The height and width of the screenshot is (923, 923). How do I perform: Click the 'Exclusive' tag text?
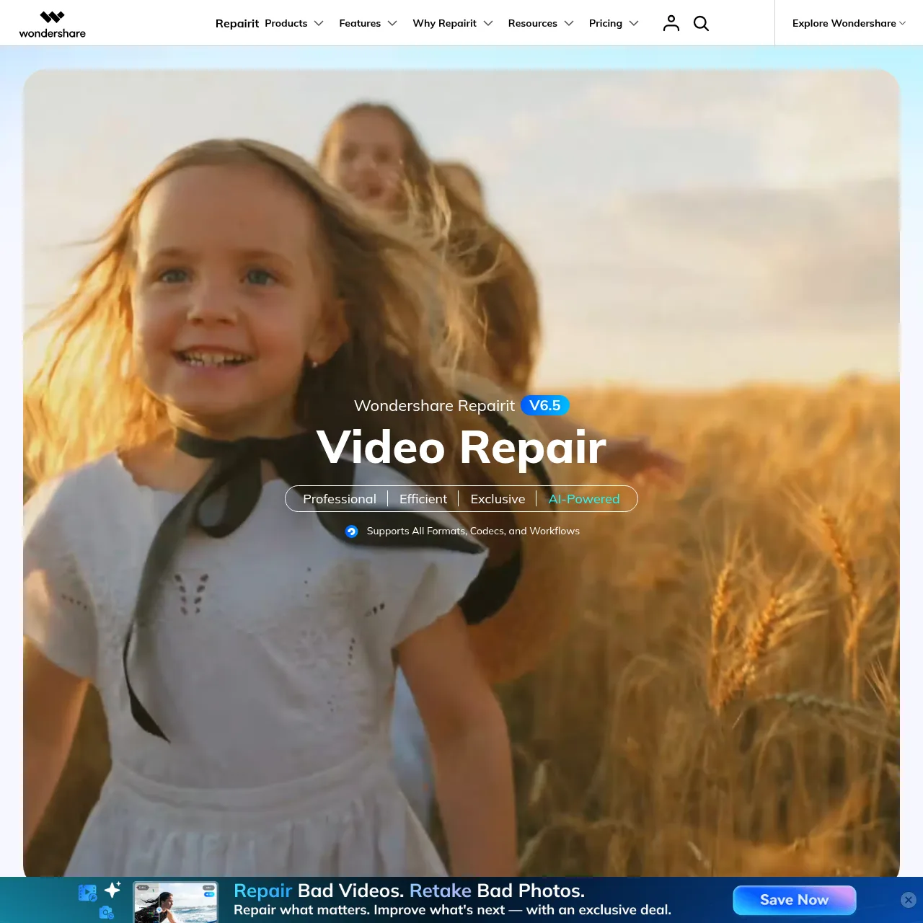point(498,499)
